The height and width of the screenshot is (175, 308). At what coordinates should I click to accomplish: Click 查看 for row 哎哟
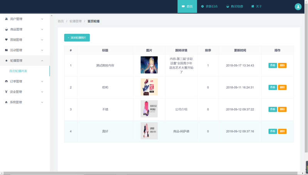273,87
